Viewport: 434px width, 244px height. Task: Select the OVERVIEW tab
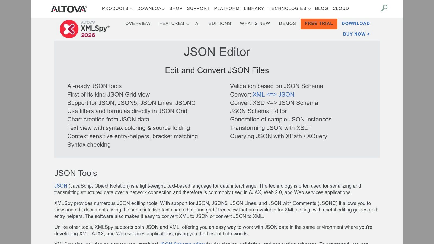[138, 24]
